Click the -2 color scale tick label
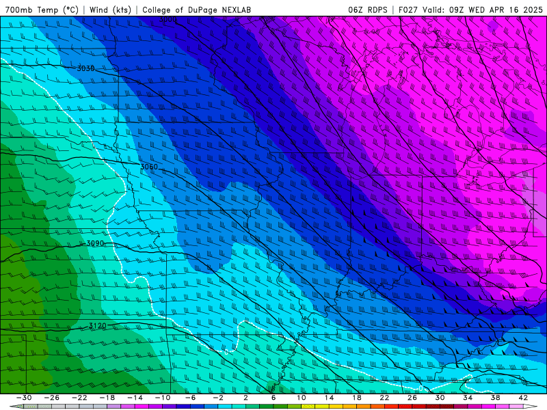Image resolution: width=547 pixels, height=410 pixels. tap(217, 398)
